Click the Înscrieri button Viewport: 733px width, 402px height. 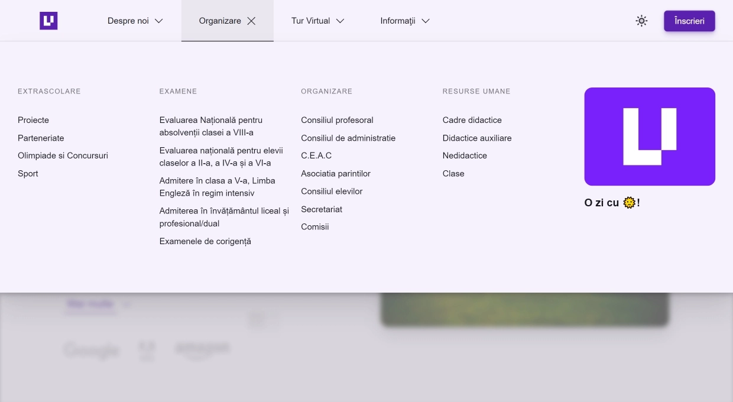click(689, 21)
